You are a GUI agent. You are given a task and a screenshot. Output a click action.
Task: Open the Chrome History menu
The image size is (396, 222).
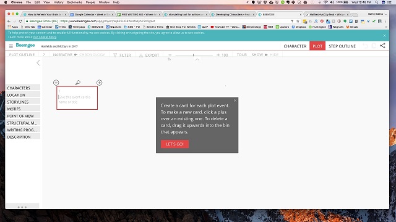pyautogui.click(x=58, y=2)
